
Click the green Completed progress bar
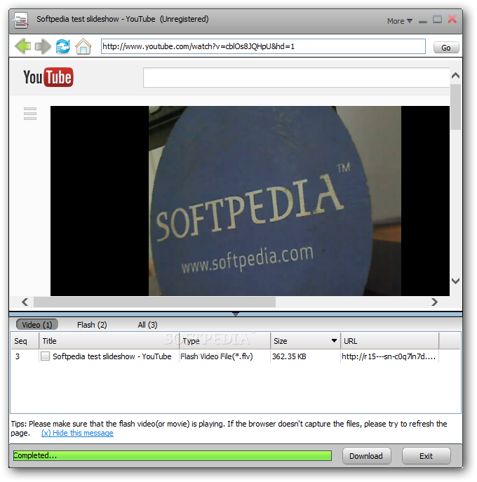pyautogui.click(x=172, y=455)
